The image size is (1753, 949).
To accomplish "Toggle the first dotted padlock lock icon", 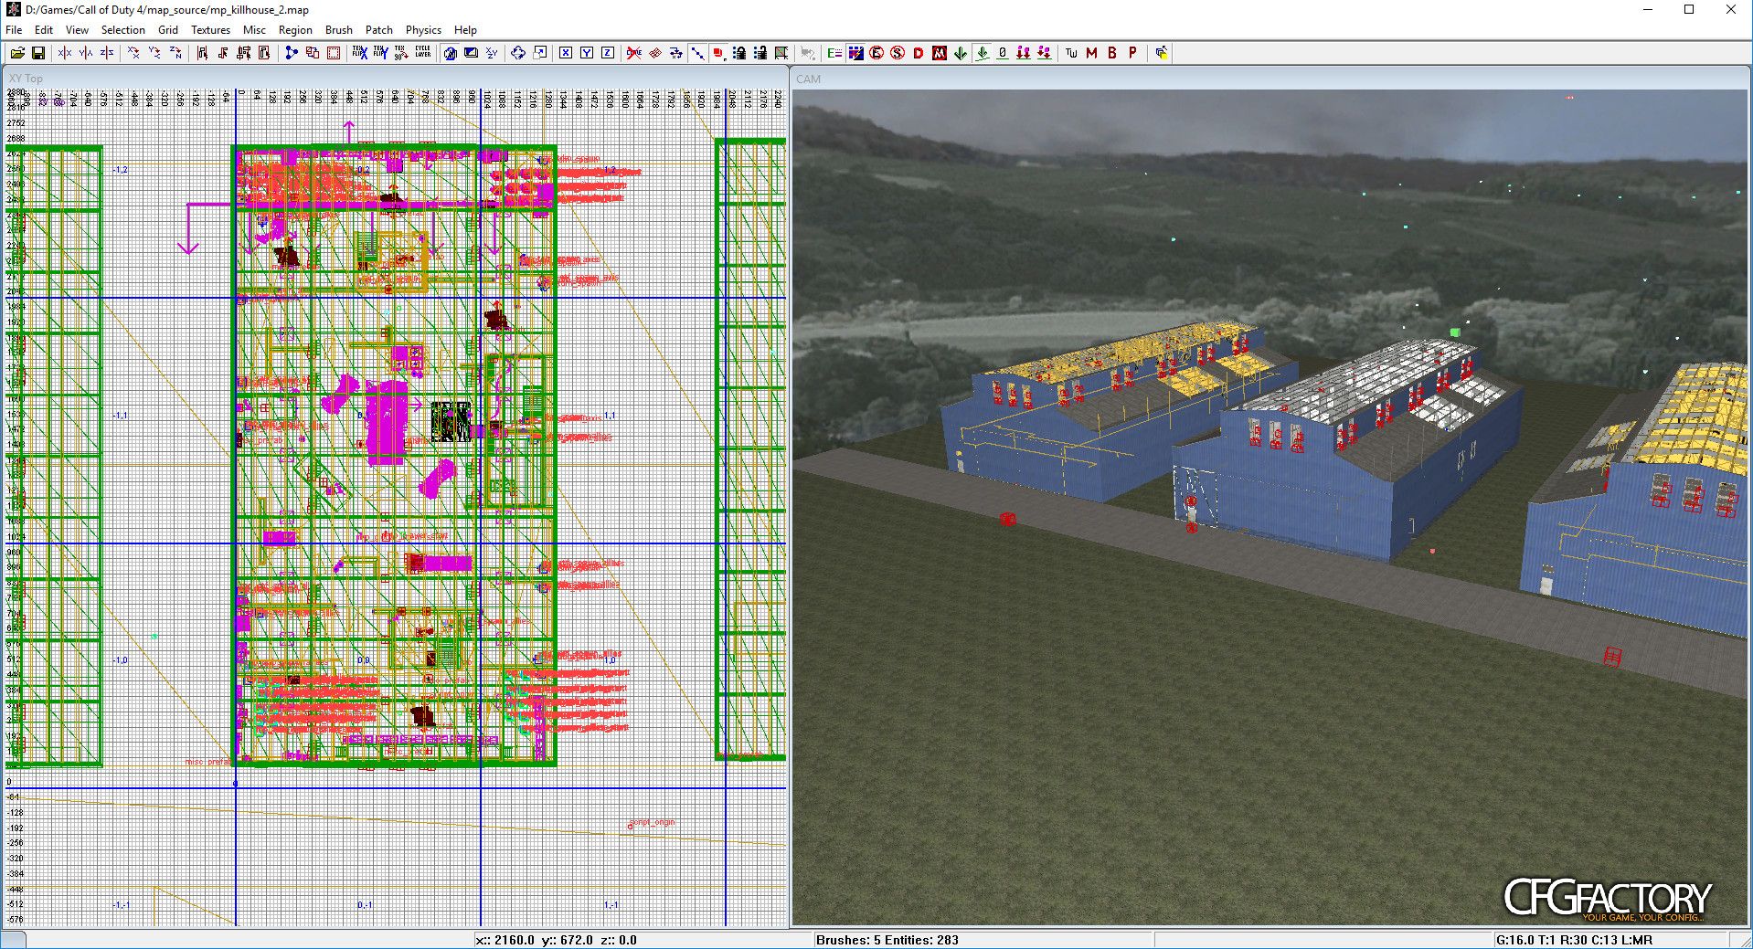I will pyautogui.click(x=739, y=53).
